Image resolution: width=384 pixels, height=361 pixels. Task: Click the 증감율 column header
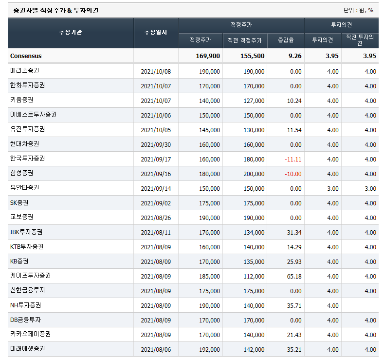tap(286, 40)
